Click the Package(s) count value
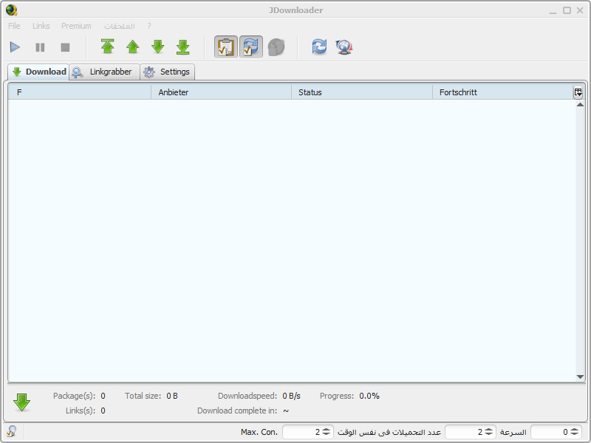 click(103, 396)
